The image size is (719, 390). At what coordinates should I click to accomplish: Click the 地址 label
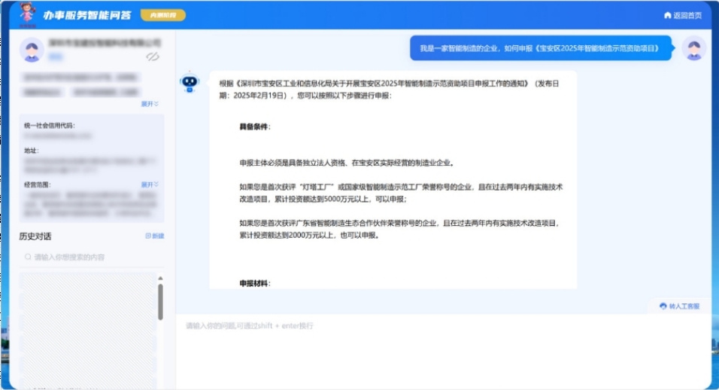point(32,151)
